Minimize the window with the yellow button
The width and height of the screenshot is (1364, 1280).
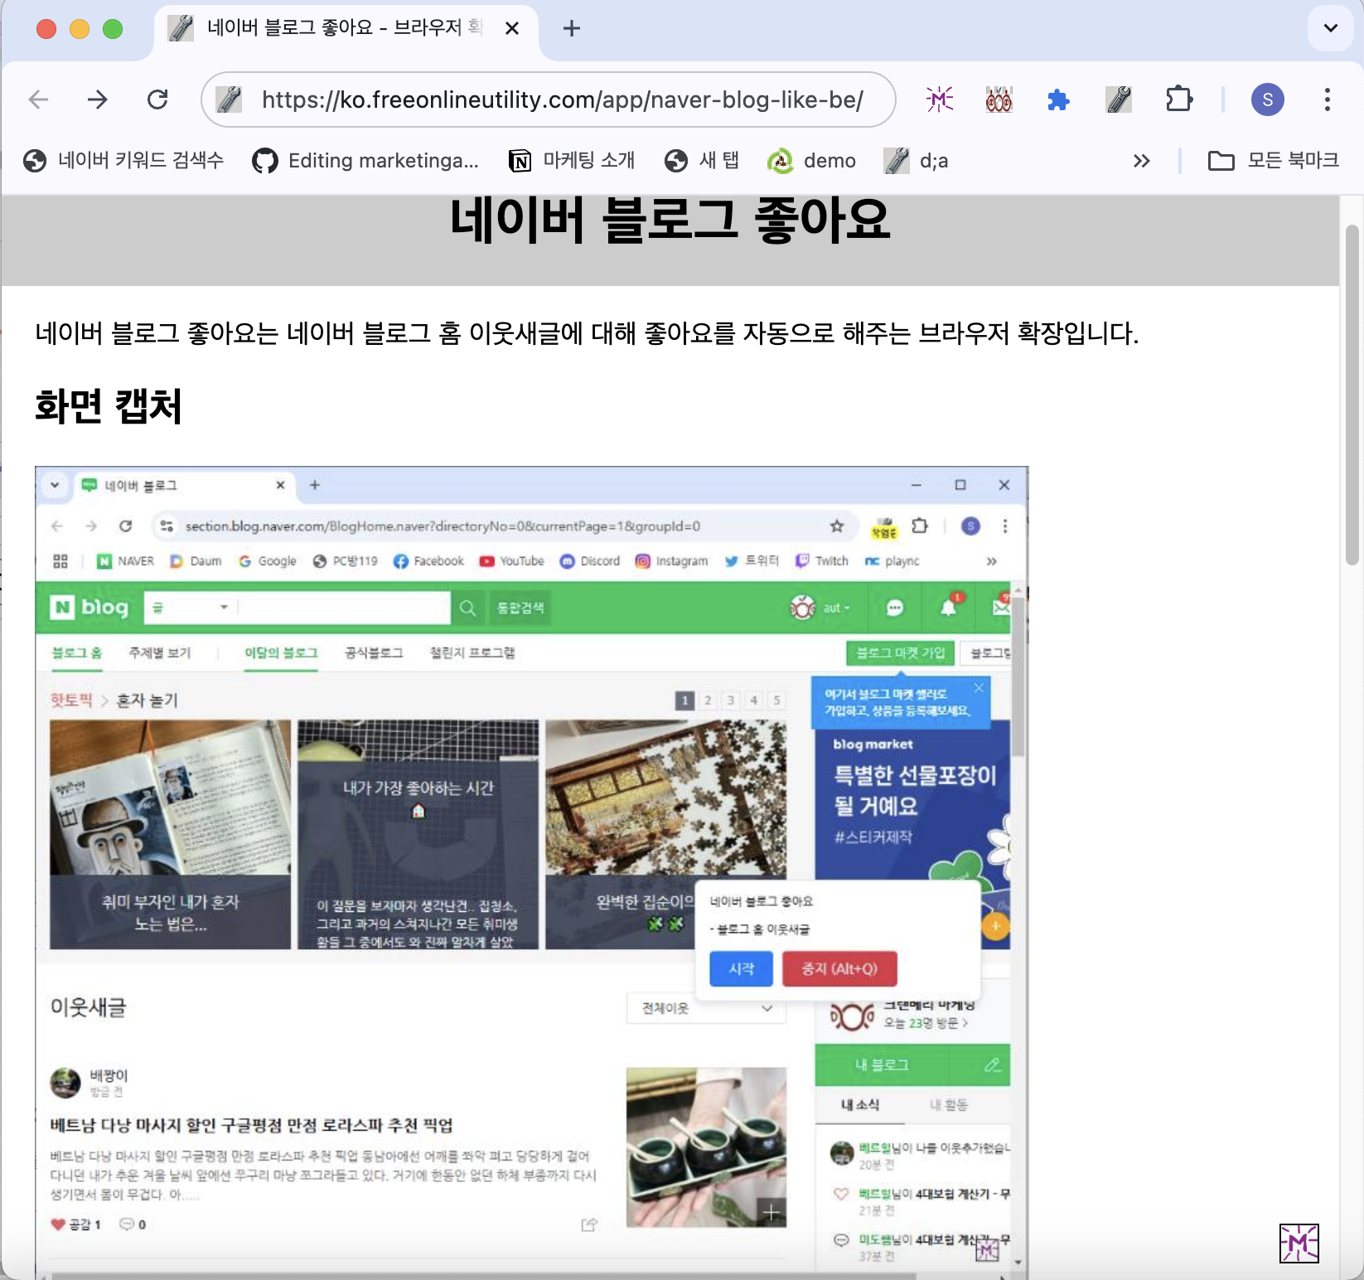pyautogui.click(x=80, y=29)
